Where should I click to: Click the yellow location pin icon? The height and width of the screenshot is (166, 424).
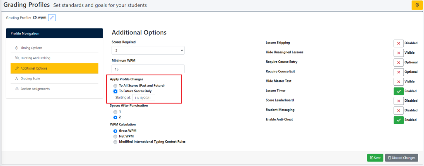417,5
